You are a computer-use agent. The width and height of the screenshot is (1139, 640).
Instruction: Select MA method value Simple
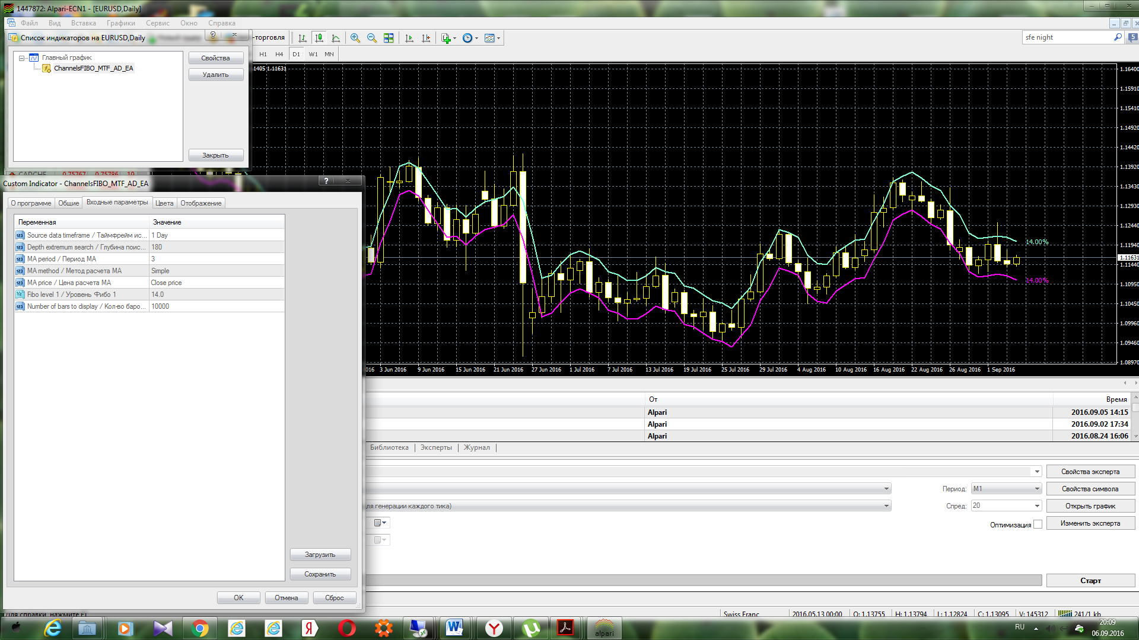pyautogui.click(x=217, y=271)
